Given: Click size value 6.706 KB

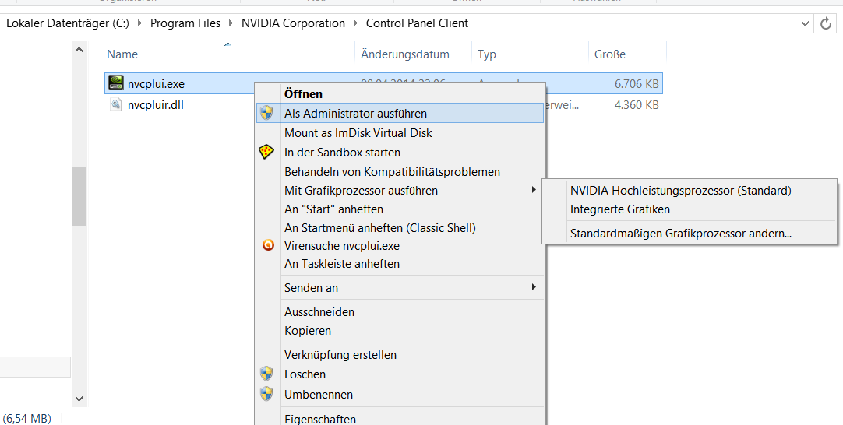Looking at the screenshot, I should 637,84.
